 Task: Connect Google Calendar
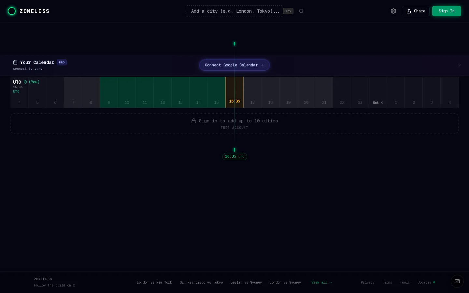[234, 65]
